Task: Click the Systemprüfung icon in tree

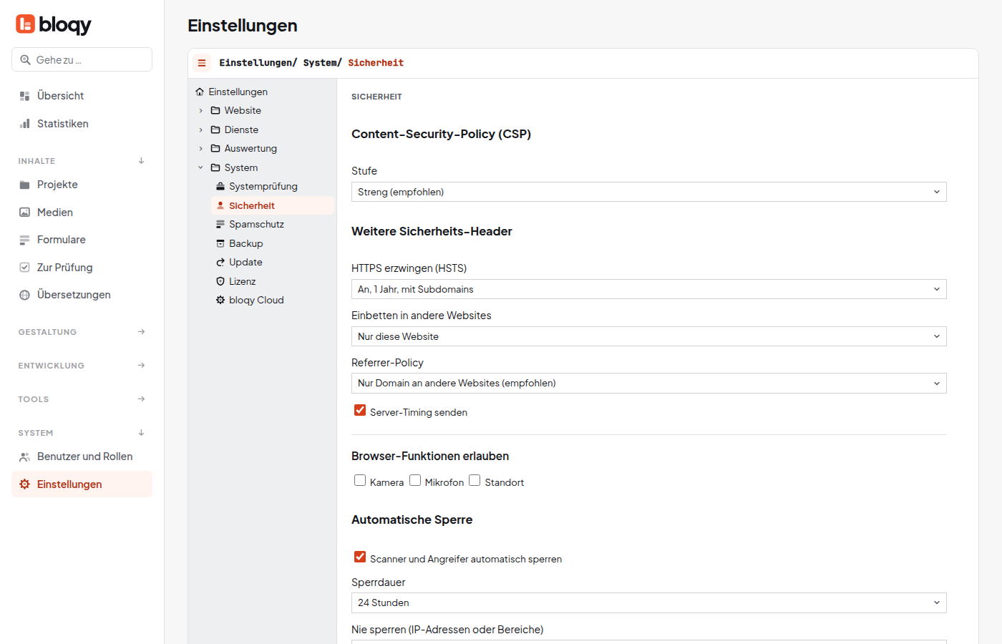Action: pyautogui.click(x=220, y=186)
